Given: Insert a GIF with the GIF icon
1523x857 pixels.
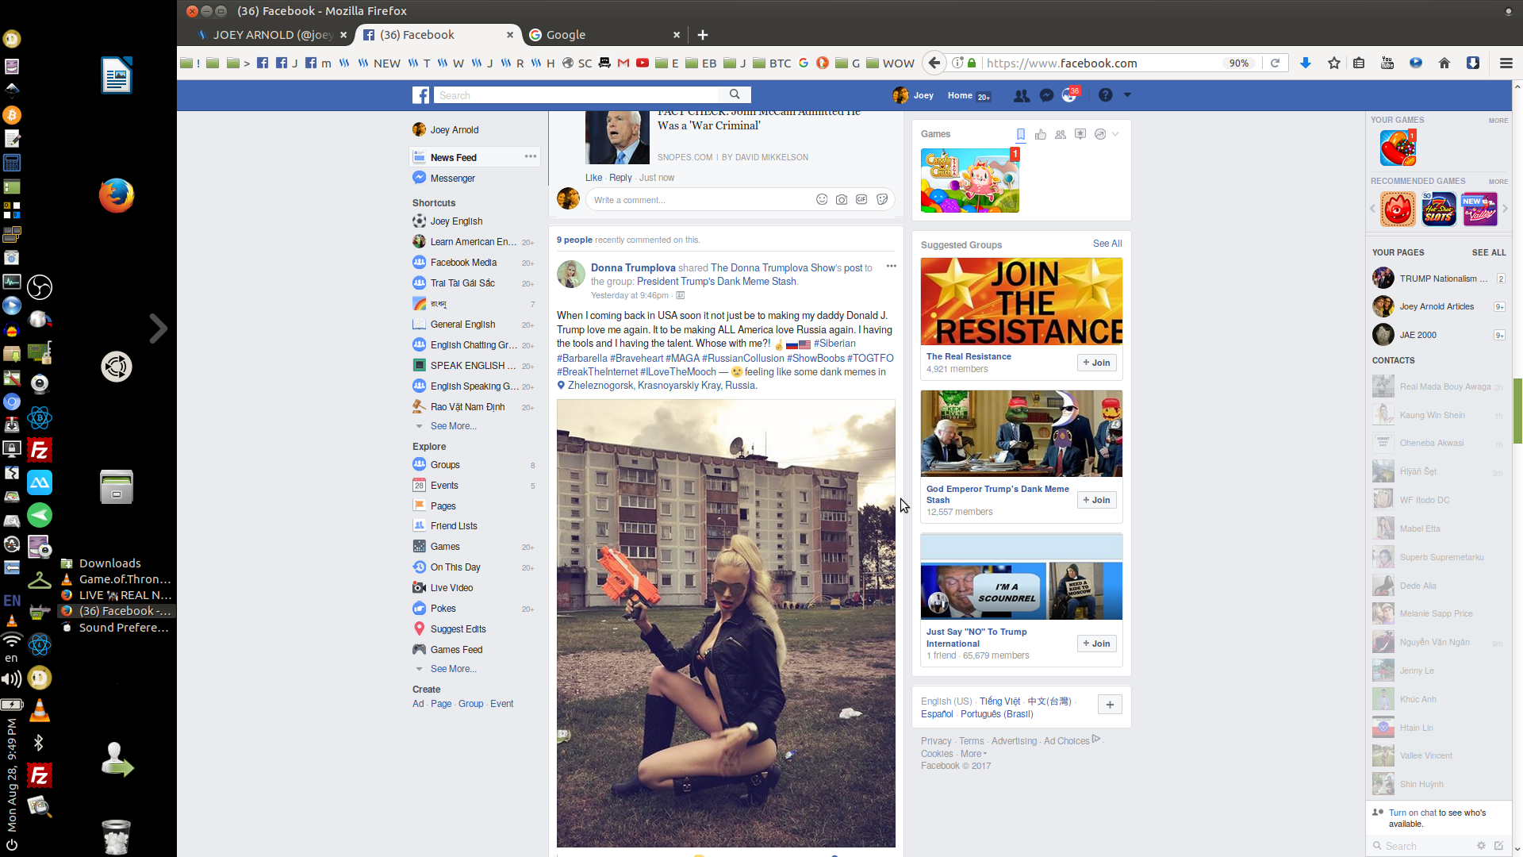Looking at the screenshot, I should pyautogui.click(x=861, y=200).
